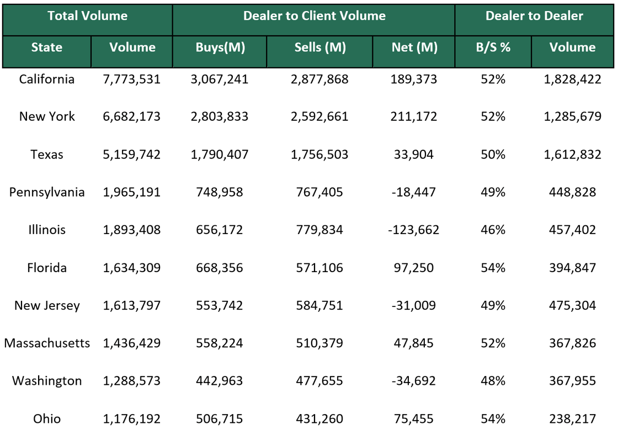Select California net value 189,373
618x435 pixels.
click(414, 79)
